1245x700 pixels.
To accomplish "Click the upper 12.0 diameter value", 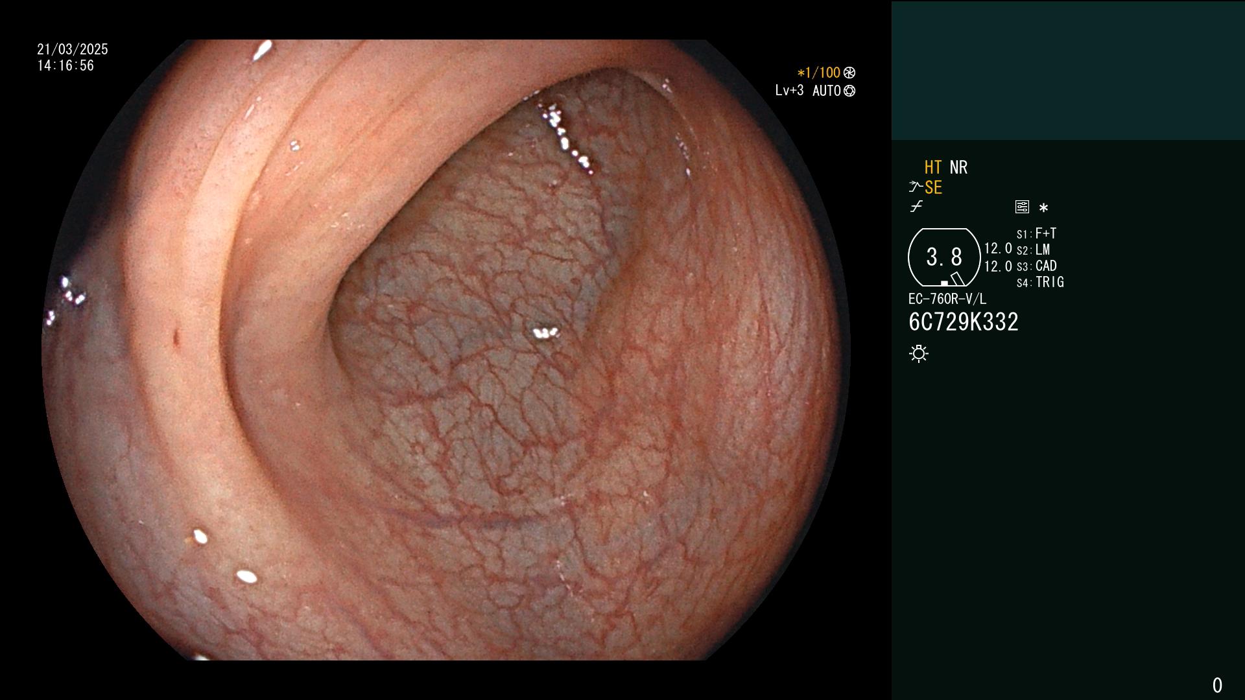I will [998, 248].
